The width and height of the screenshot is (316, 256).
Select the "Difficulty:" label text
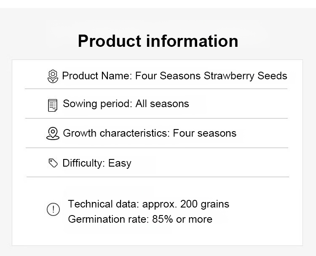tap(83, 163)
